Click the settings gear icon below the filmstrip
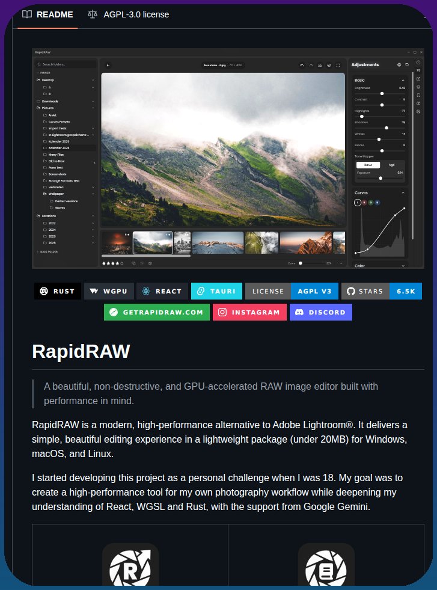Image resolution: width=437 pixels, height=590 pixels. click(x=150, y=263)
